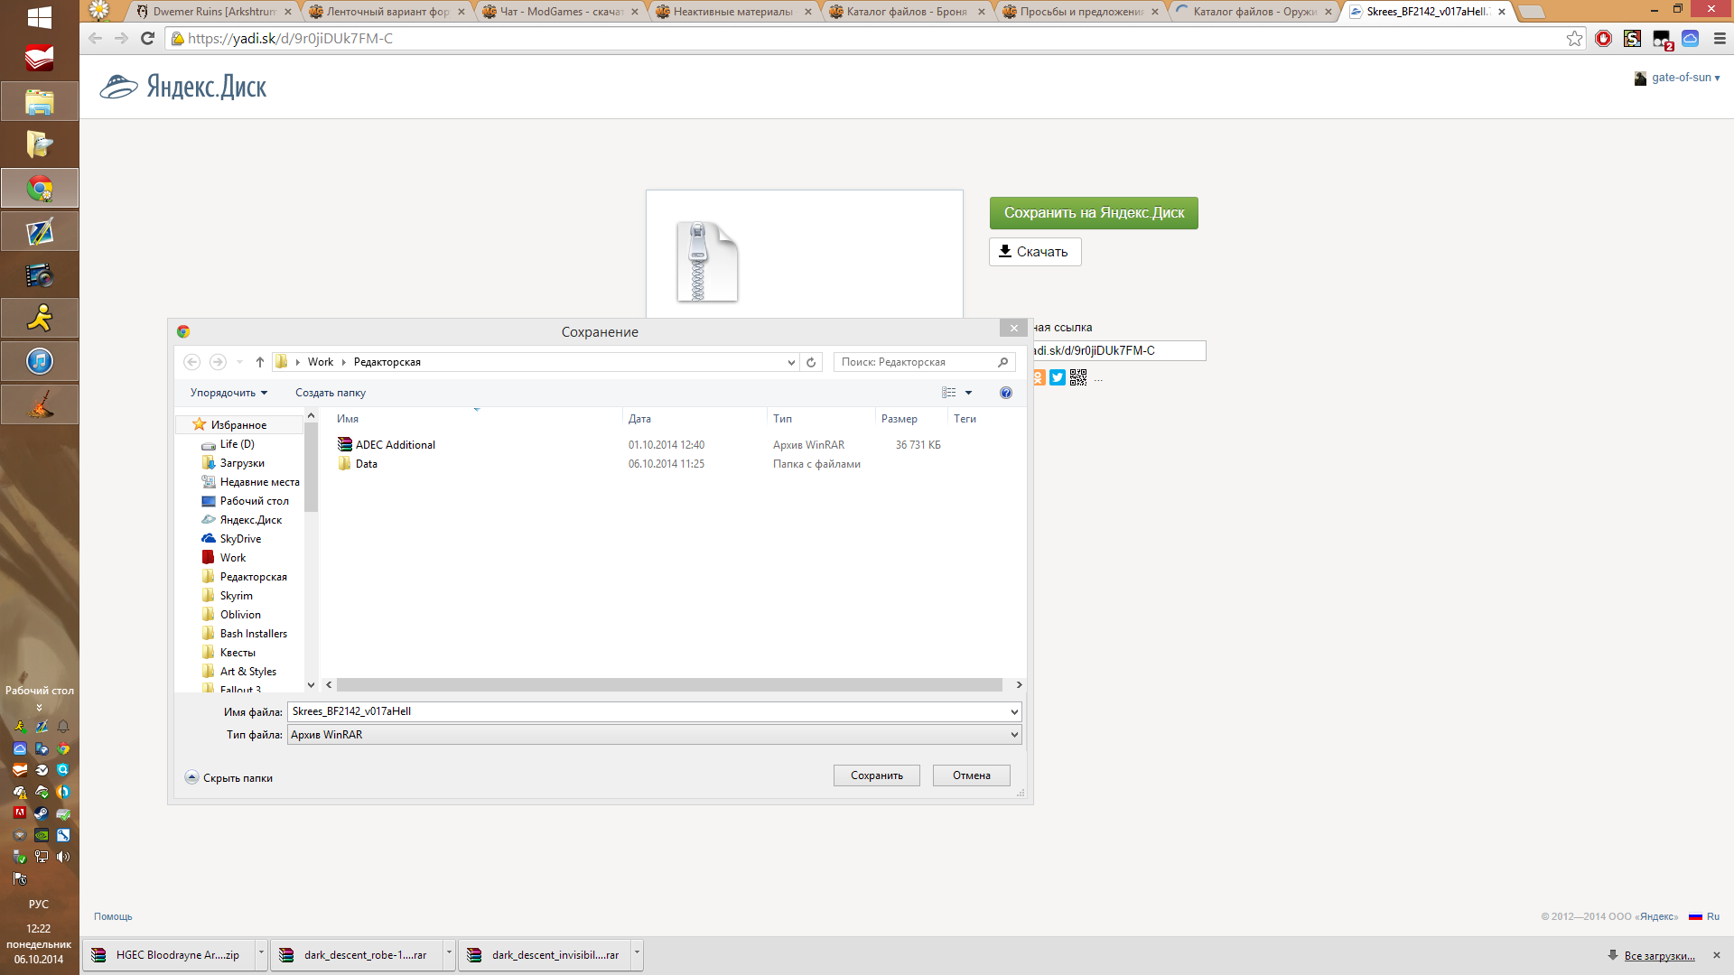Click Сохранить на Яндекс.Диск green button
The image size is (1734, 975).
pyautogui.click(x=1093, y=213)
